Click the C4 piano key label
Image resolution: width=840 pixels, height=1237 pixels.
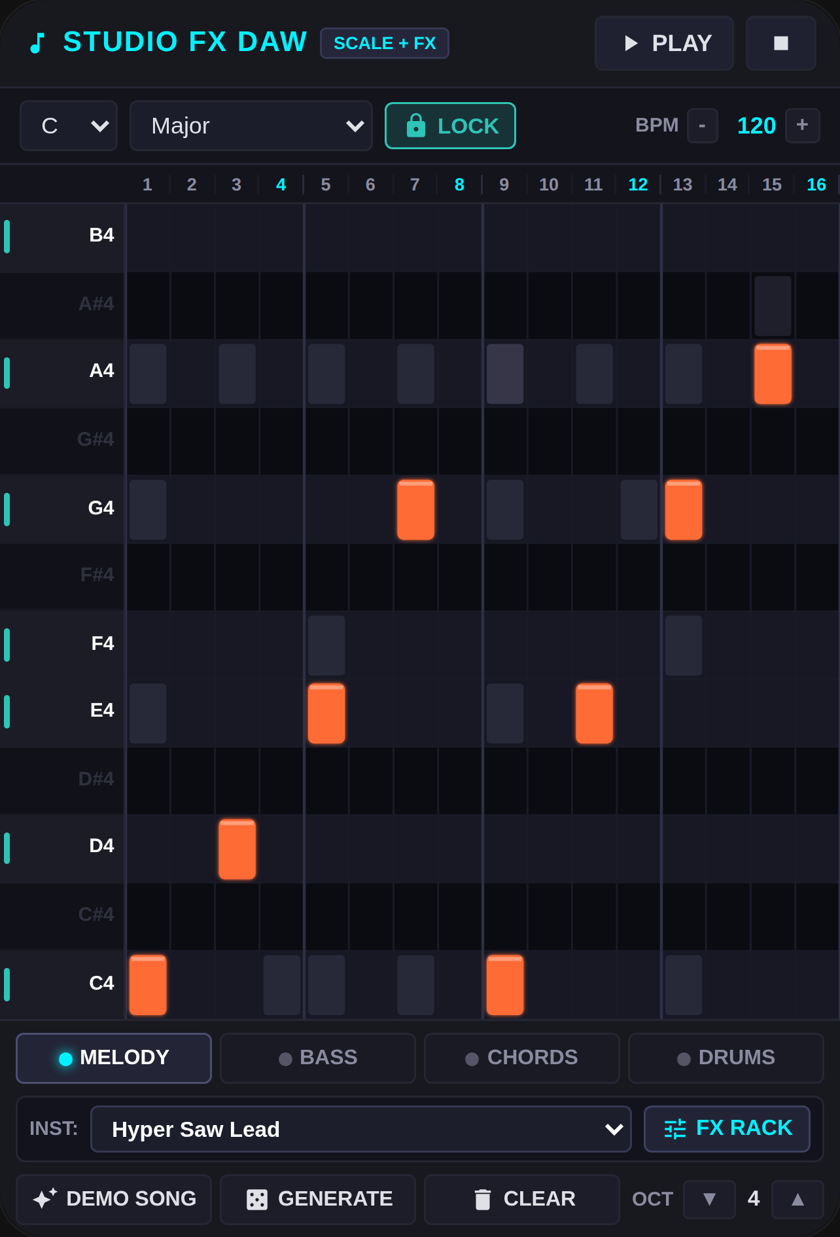[63, 984]
